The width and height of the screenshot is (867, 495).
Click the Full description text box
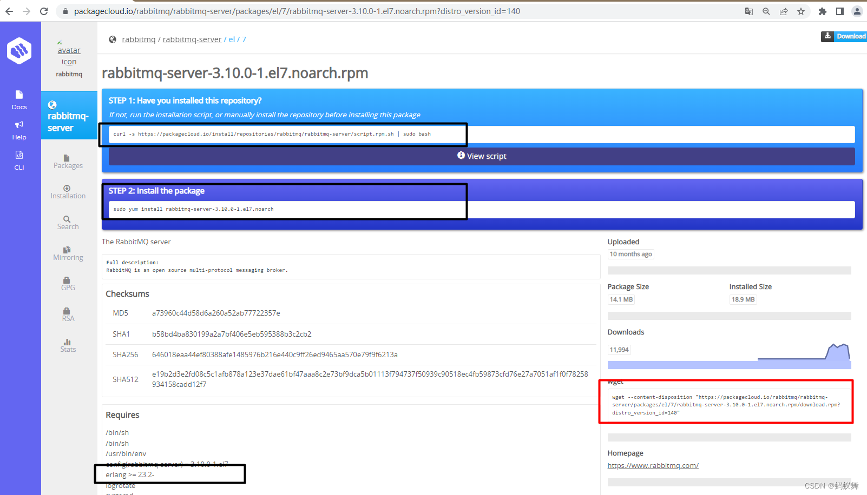coord(351,266)
